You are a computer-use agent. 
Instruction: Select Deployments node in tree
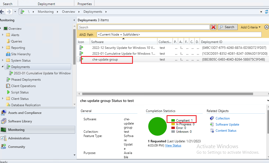38,67
